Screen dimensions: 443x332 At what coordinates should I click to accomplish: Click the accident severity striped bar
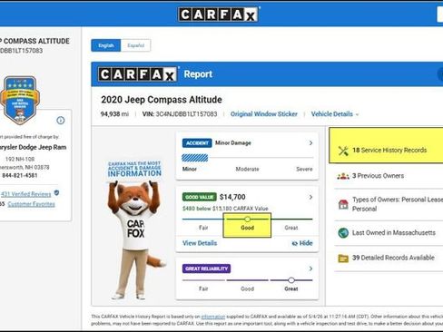pos(195,158)
